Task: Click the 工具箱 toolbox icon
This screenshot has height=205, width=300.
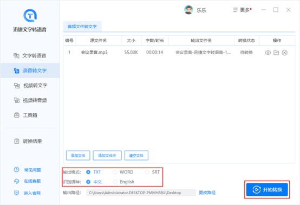Action: tap(17, 115)
